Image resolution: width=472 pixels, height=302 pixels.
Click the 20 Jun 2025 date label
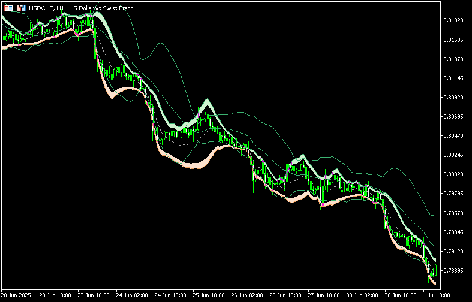pyautogui.click(x=16, y=295)
